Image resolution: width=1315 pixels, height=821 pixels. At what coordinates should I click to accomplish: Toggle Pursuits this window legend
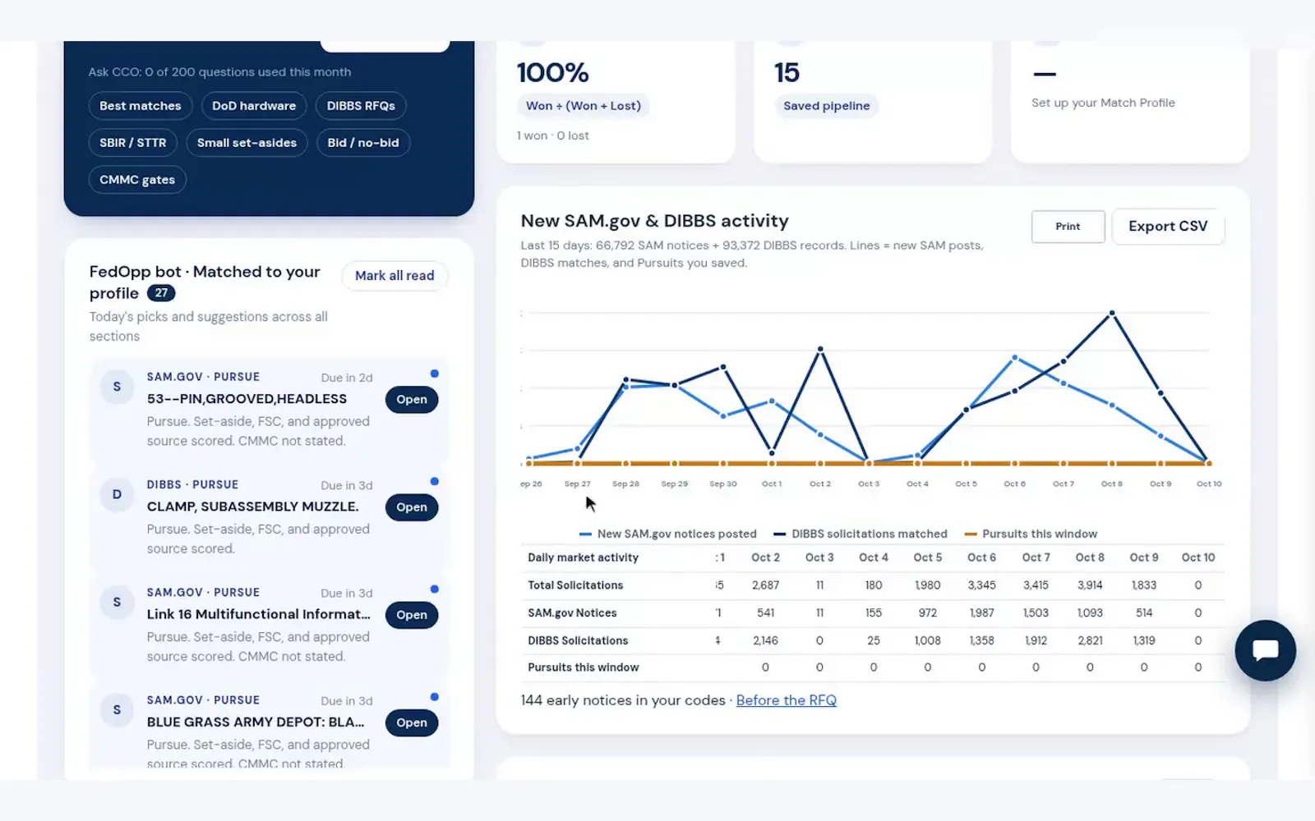click(1031, 534)
